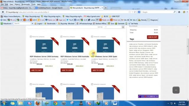Image resolution: width=189 pixels, height=106 pixels.
Task: Bookmark this page with the star icon
Action: click(130, 12)
